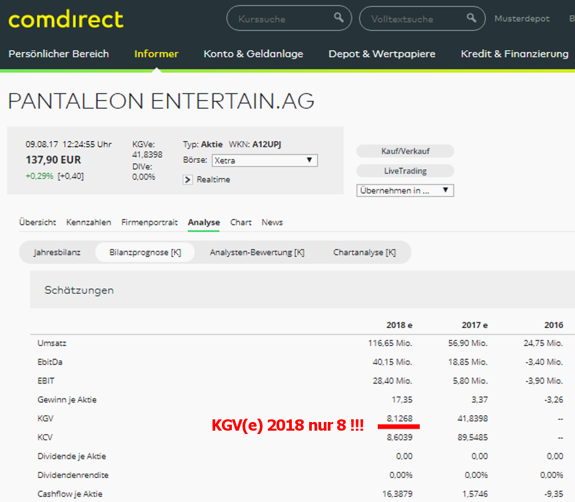Open LiveTrading
This screenshot has height=502, width=575.
404,171
